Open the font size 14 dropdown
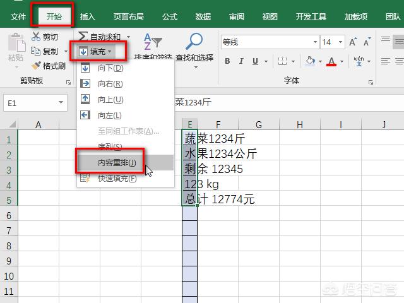This screenshot has height=303, width=404. point(340,42)
